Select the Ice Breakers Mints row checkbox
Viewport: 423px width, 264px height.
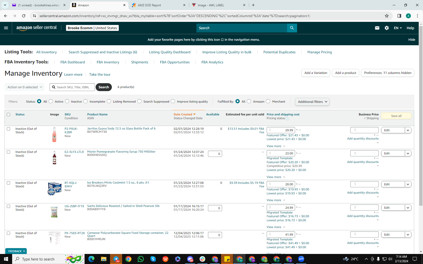pos(8,183)
